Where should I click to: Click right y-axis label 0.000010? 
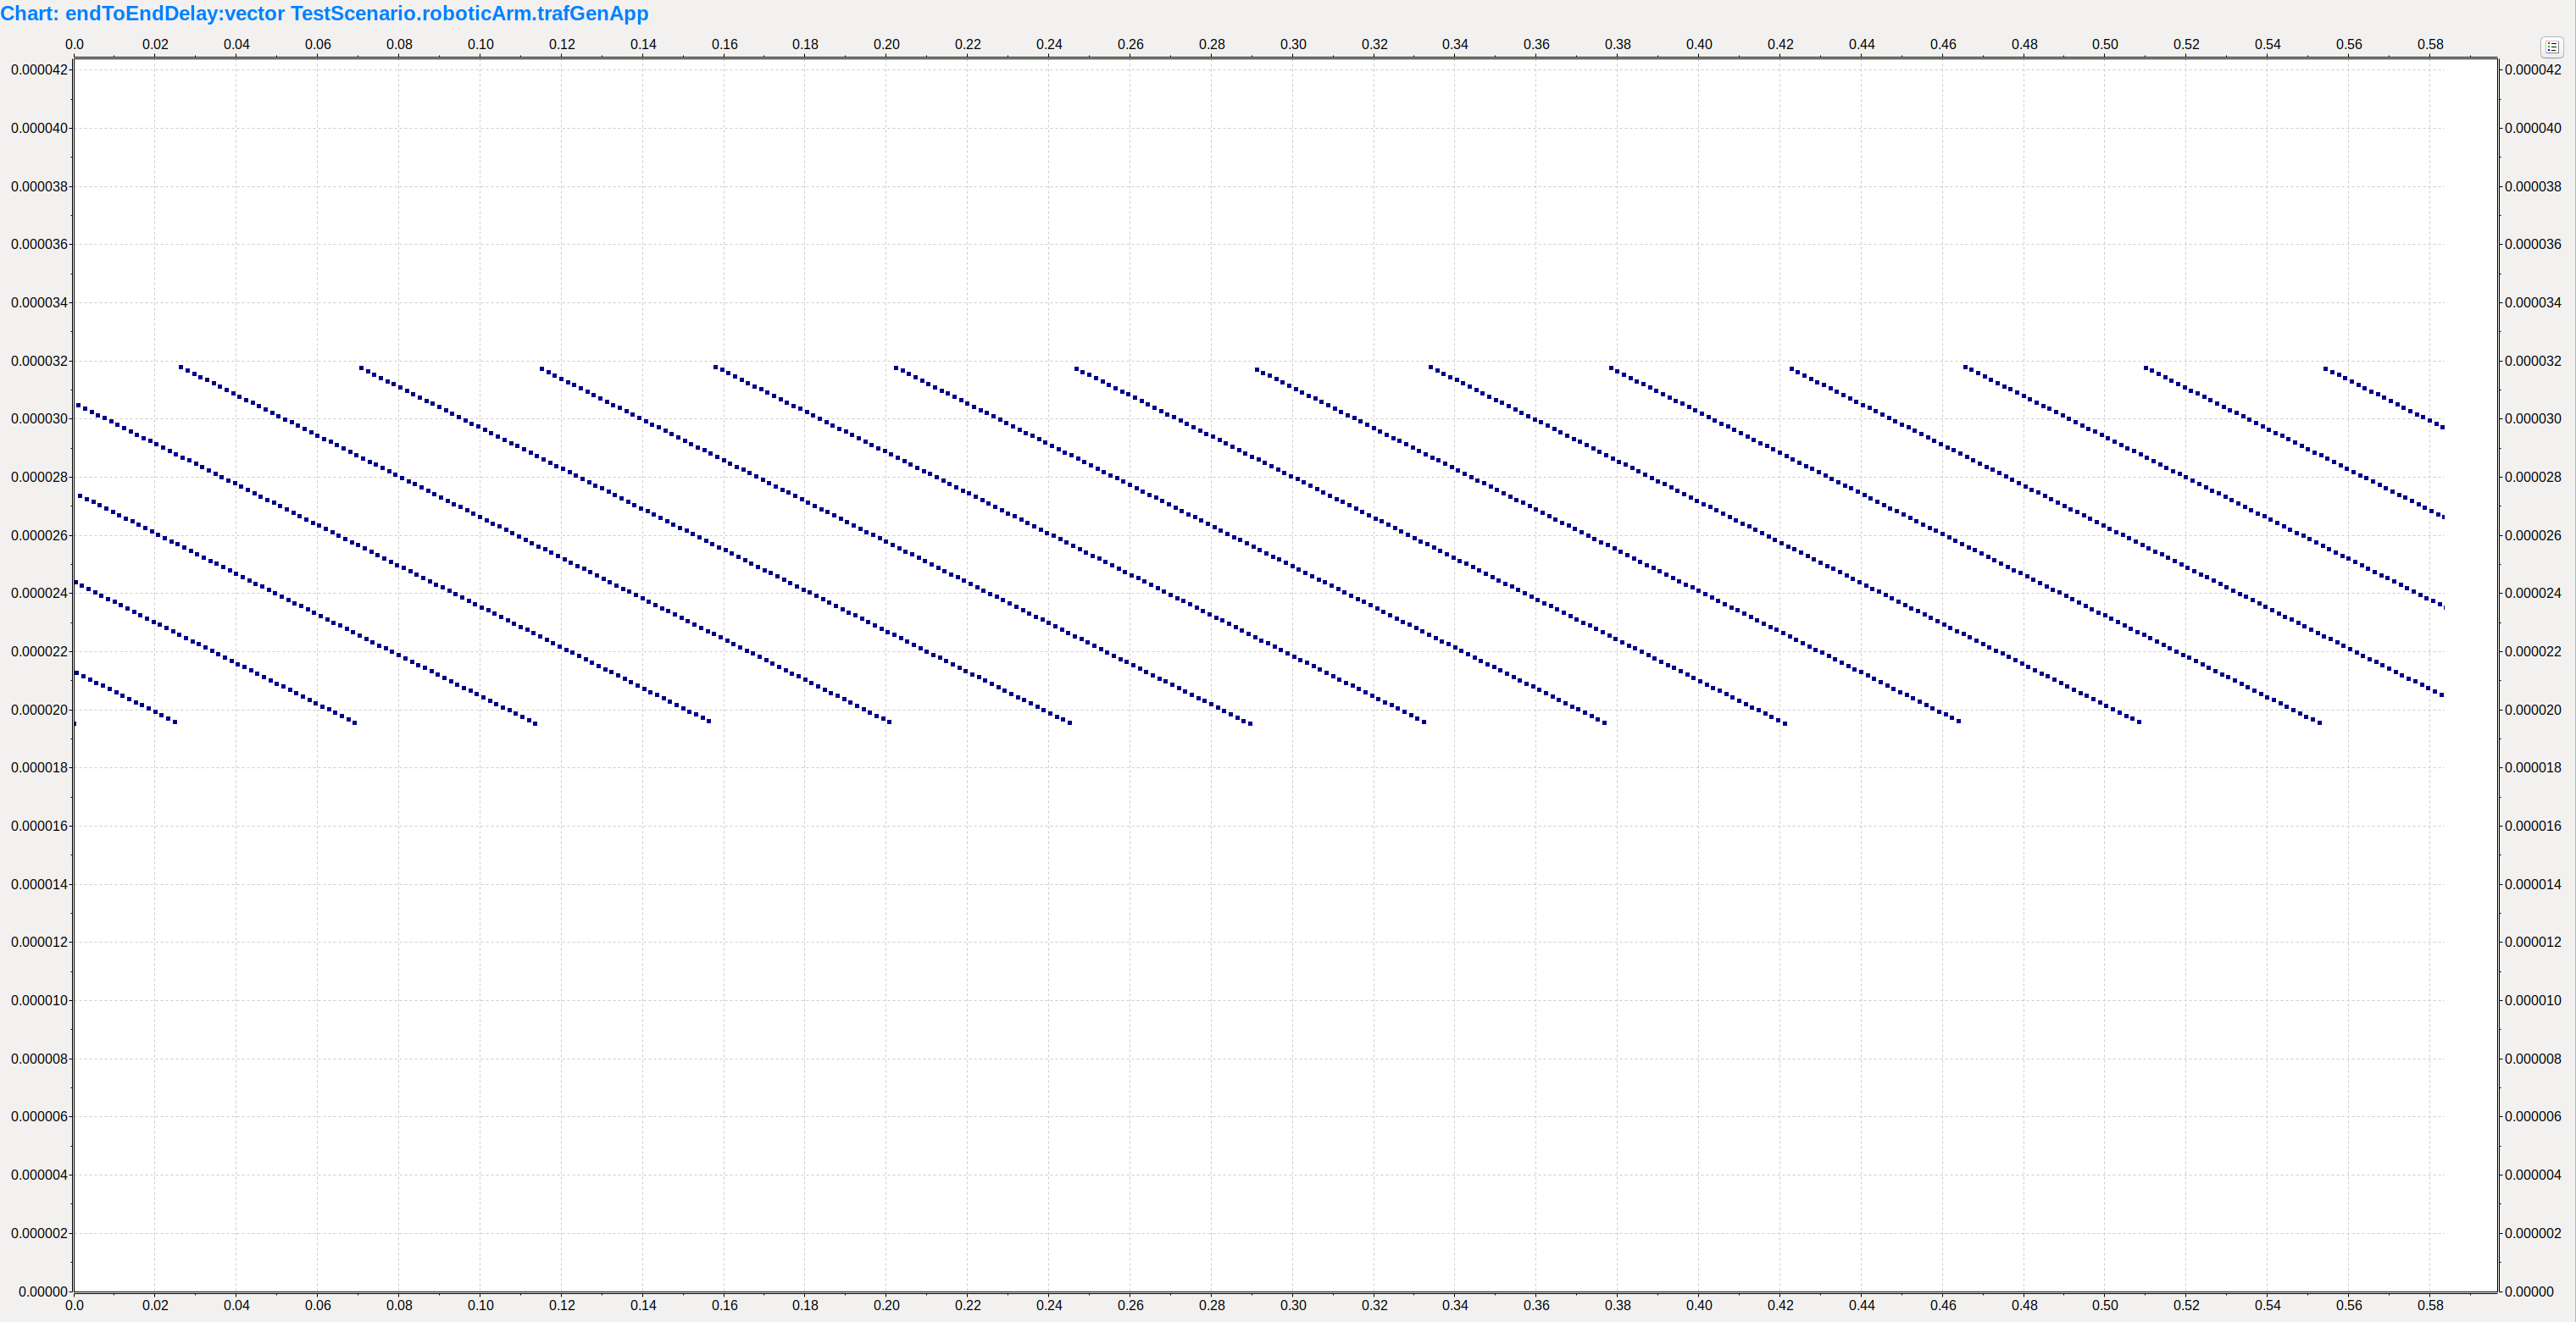click(2533, 1001)
